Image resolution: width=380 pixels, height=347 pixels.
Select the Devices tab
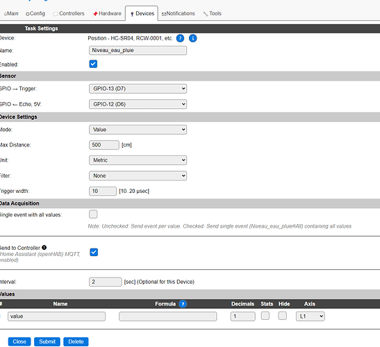click(x=142, y=14)
